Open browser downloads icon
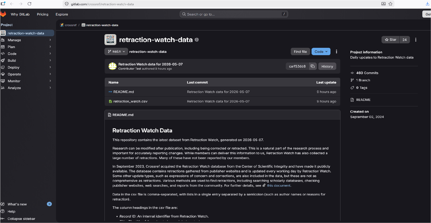This screenshot has height=223, width=431. pos(428,4)
